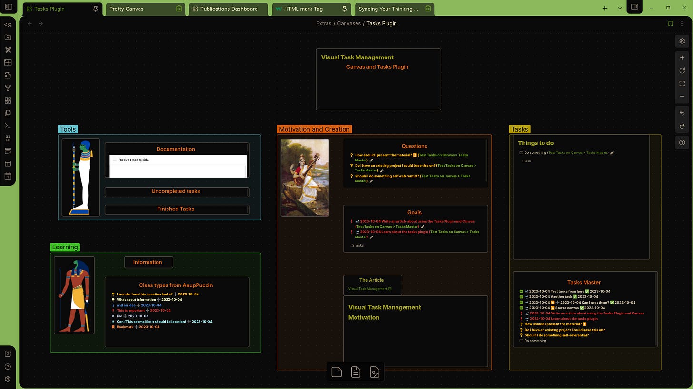Undo the last canvas action

point(682,113)
